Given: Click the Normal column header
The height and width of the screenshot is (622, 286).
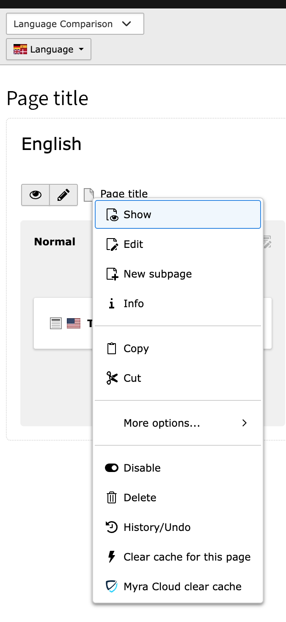Looking at the screenshot, I should pyautogui.click(x=55, y=242).
